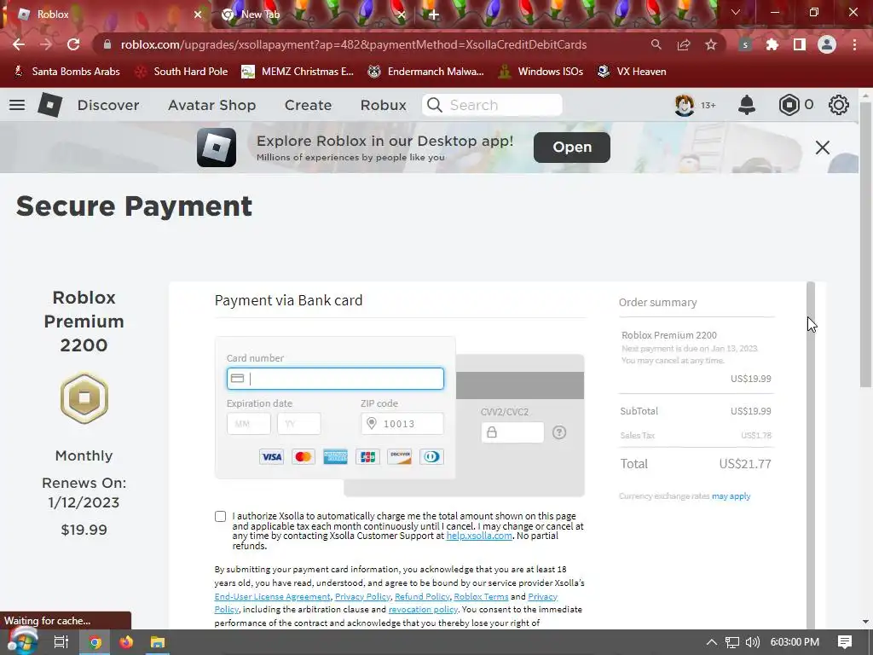The image size is (873, 655).
Task: Click the MM expiration month field
Action: click(x=248, y=424)
